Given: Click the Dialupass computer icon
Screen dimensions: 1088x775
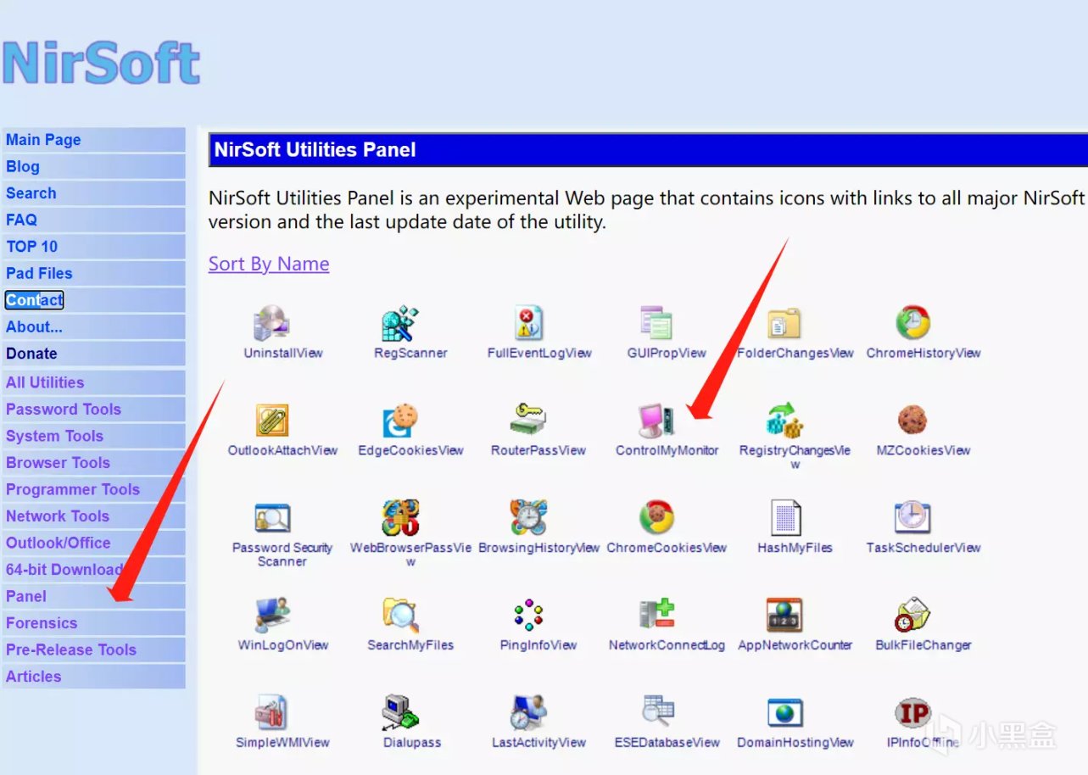Looking at the screenshot, I should pyautogui.click(x=400, y=712).
